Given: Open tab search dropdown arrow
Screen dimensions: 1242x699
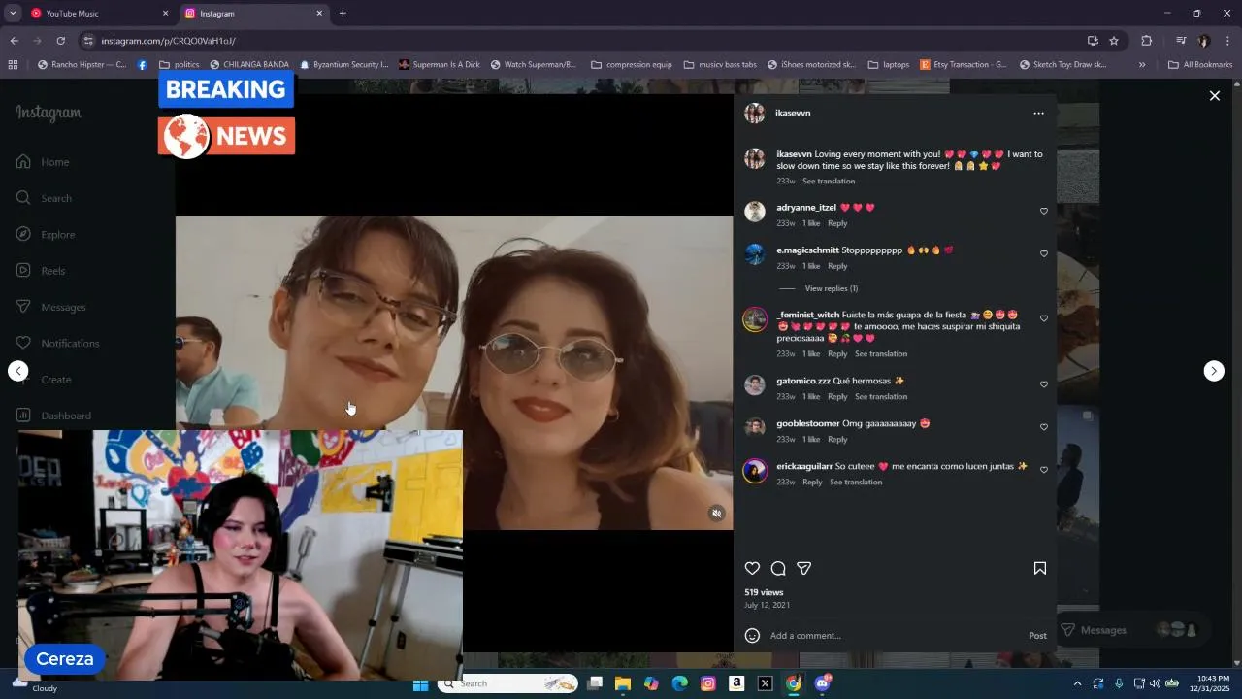Looking at the screenshot, I should [x=13, y=14].
